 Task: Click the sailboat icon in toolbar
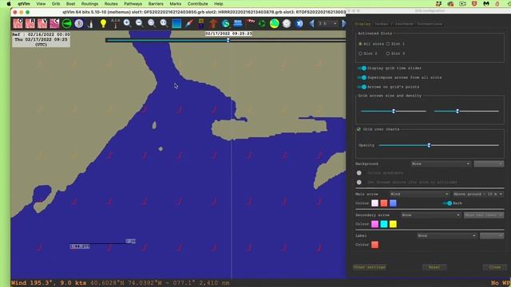(x=90, y=23)
